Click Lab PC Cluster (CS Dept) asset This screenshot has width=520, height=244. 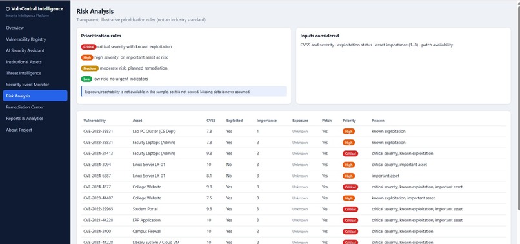click(x=154, y=132)
